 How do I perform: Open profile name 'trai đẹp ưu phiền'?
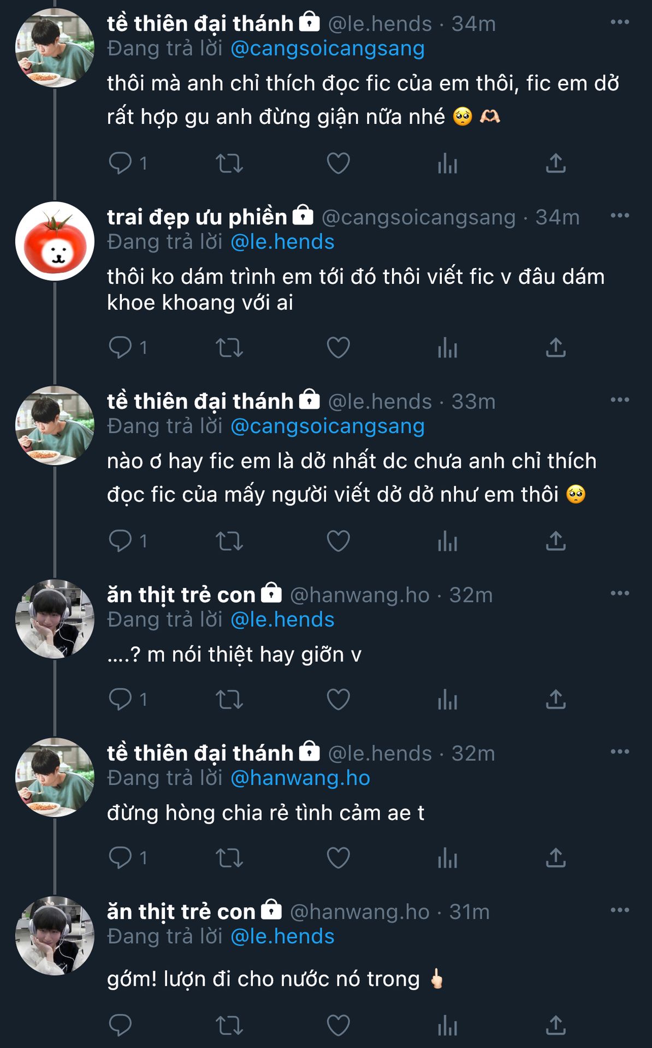coord(197,217)
